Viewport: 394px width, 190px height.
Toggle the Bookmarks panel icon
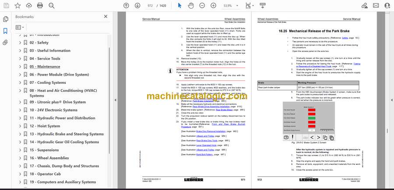click(x=5, y=31)
